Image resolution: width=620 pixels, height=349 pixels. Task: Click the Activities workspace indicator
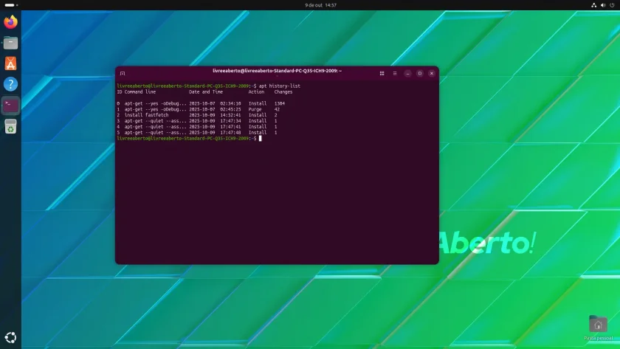(x=10, y=5)
